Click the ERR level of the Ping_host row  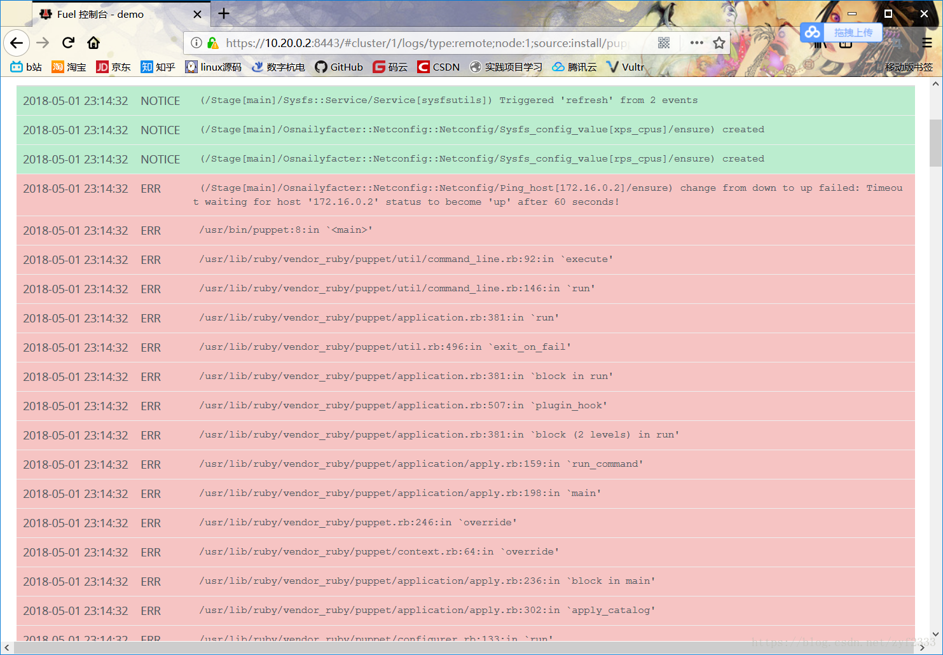coord(151,189)
